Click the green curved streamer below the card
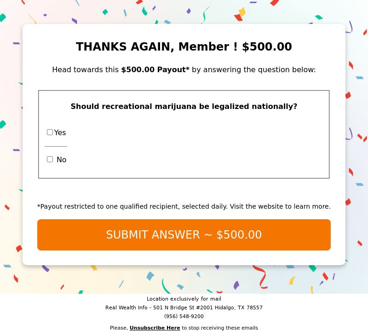The width and height of the screenshot is (368, 336). click(x=166, y=285)
